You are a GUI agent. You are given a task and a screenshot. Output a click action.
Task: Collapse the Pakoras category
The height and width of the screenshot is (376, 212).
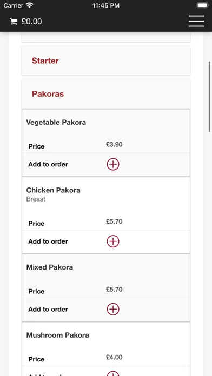click(106, 94)
